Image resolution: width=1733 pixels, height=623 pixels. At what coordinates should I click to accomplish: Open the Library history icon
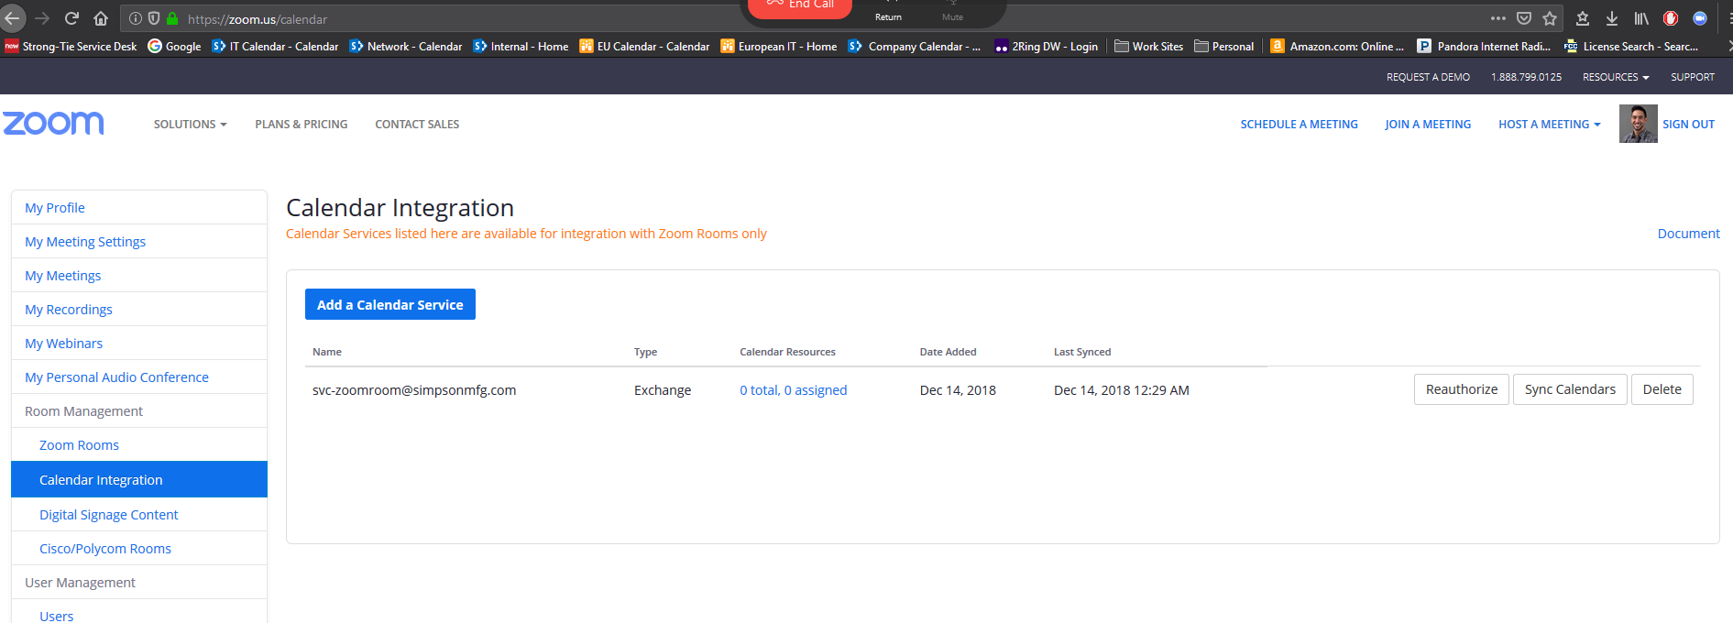point(1641,18)
